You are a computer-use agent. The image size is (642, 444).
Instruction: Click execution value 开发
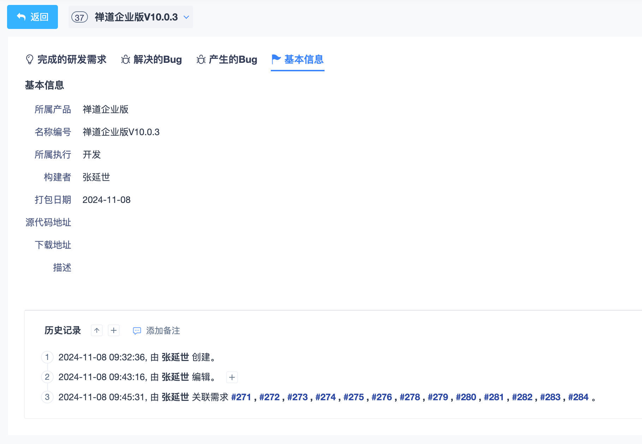pyautogui.click(x=92, y=155)
